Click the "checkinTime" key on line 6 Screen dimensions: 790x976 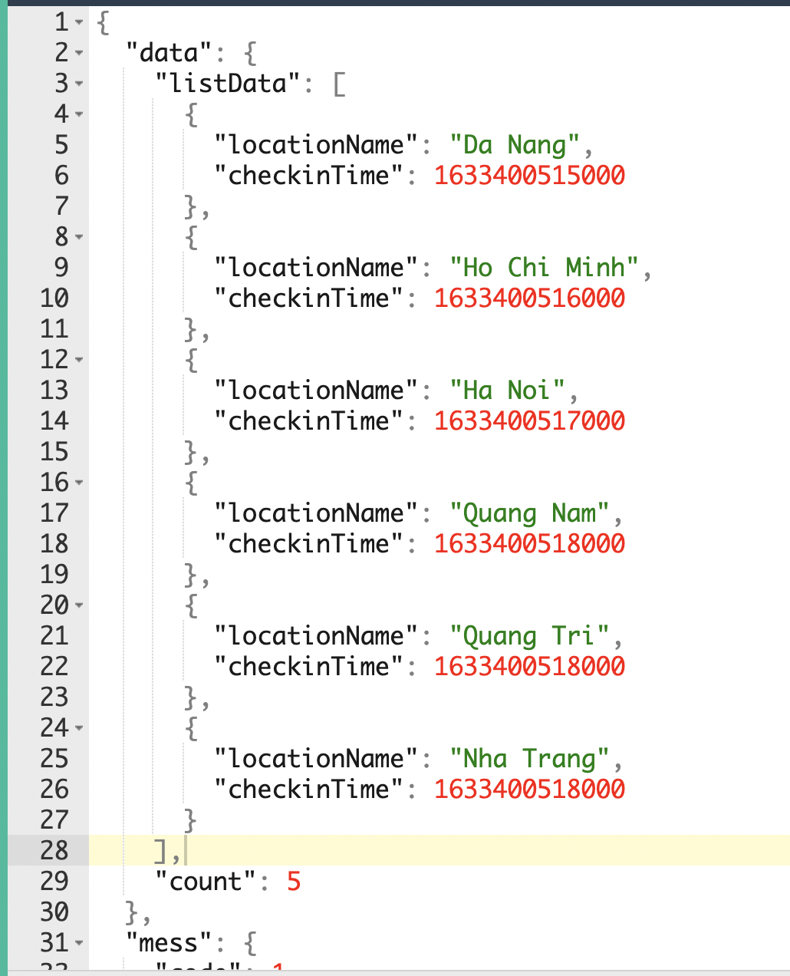coord(308,176)
